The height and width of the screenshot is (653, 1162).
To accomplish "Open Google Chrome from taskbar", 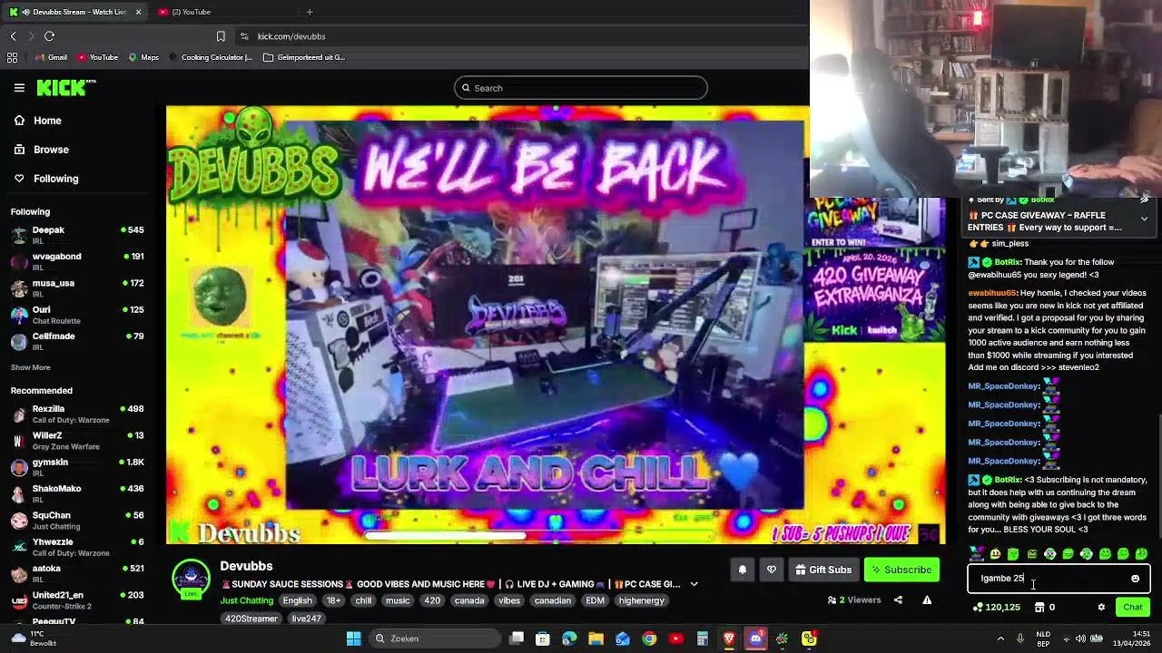I will [x=649, y=638].
